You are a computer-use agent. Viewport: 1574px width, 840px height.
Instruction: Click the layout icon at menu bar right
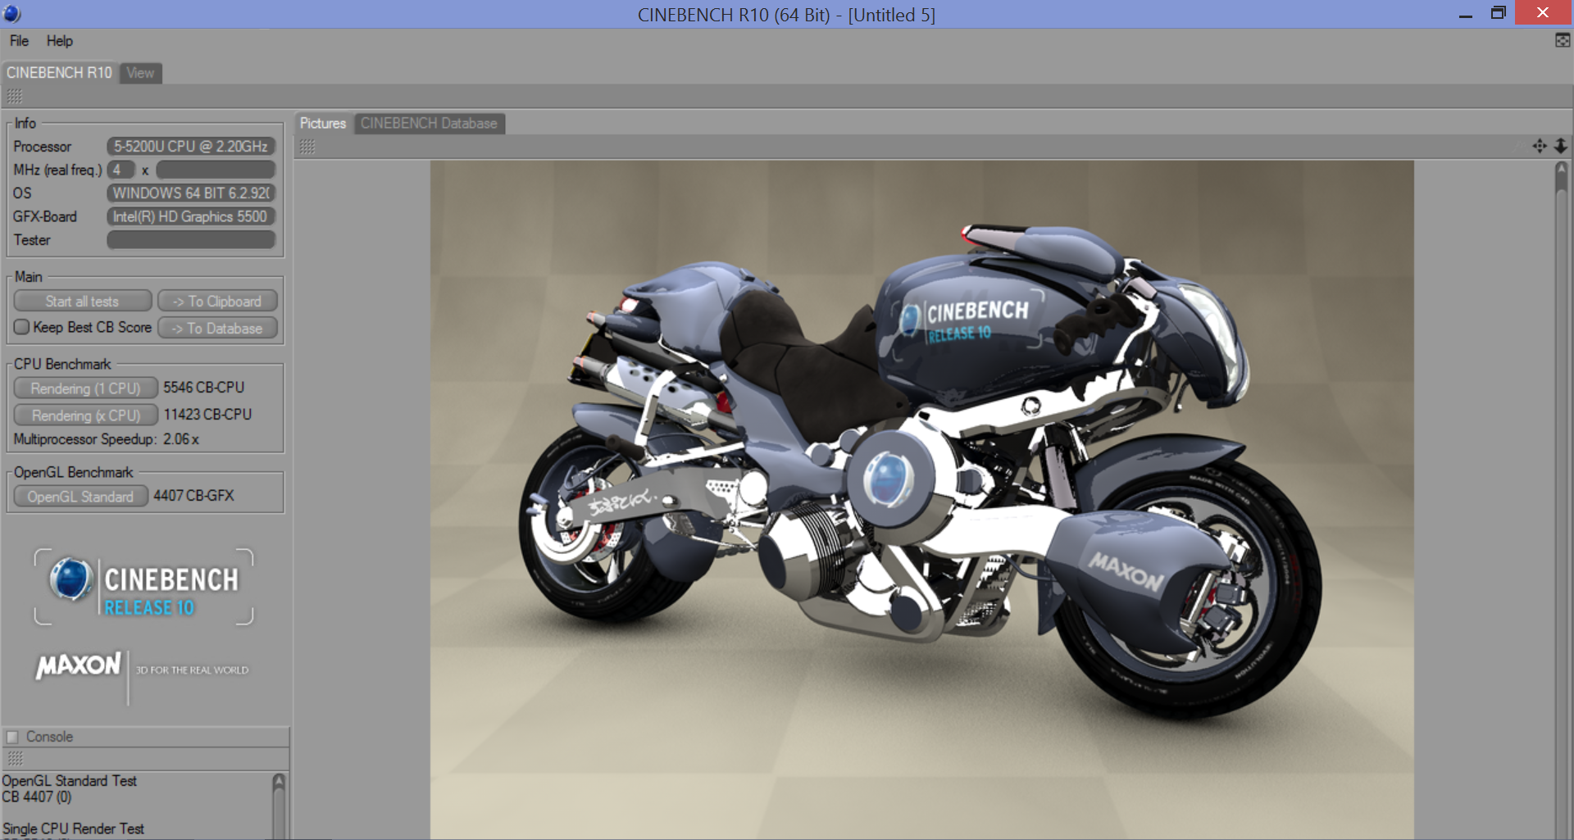[1563, 40]
